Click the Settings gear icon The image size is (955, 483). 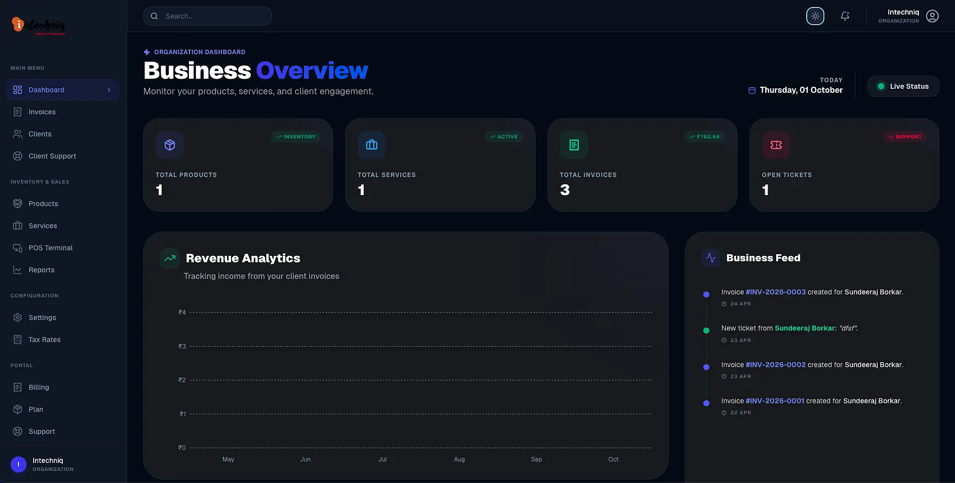tap(18, 317)
